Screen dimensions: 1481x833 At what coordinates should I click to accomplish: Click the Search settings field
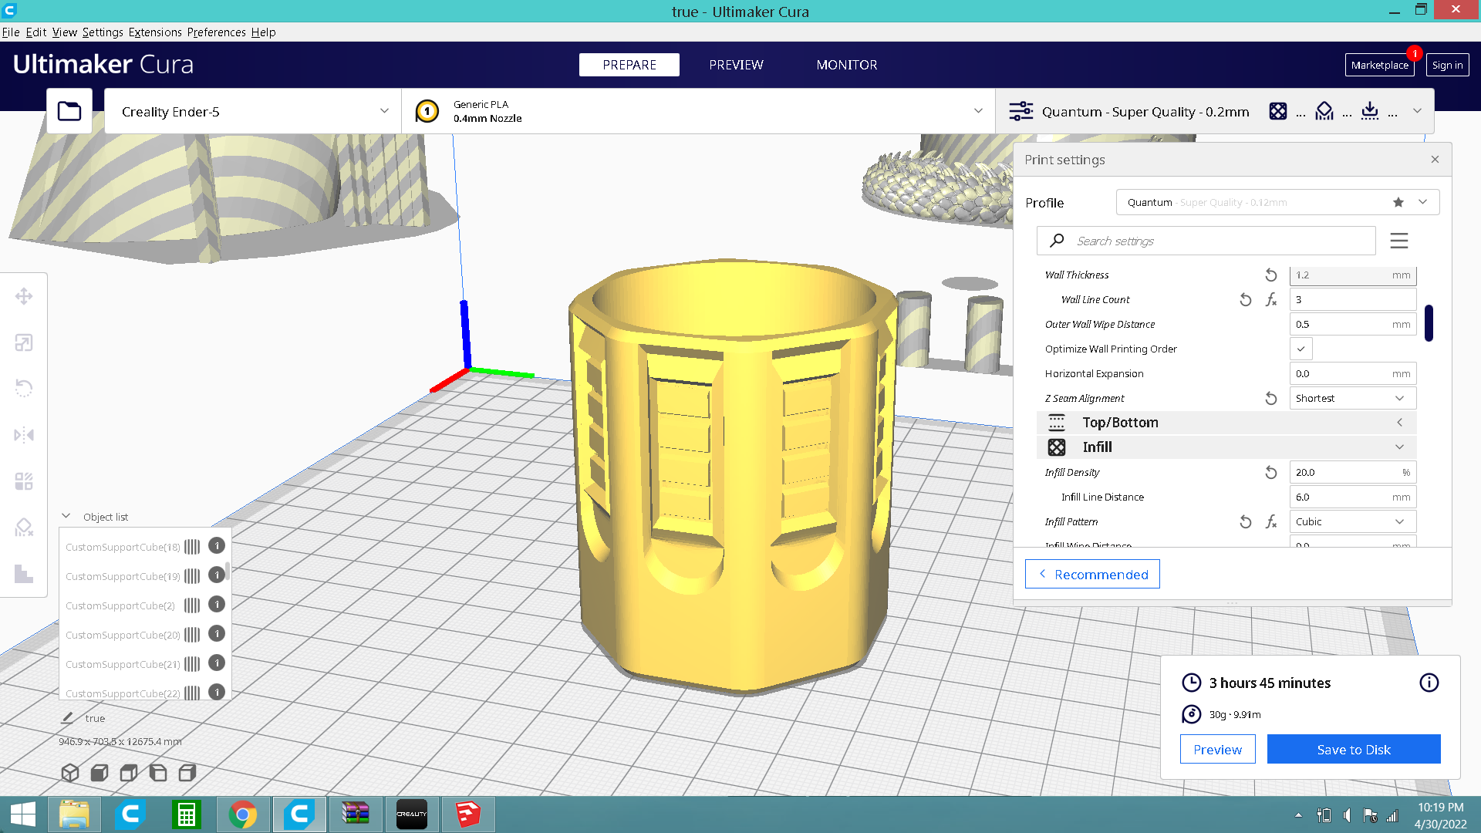tap(1206, 241)
